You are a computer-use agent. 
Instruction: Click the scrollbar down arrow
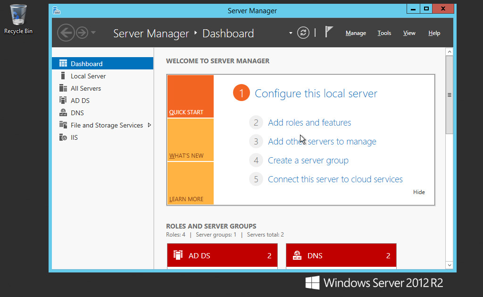[450, 265]
